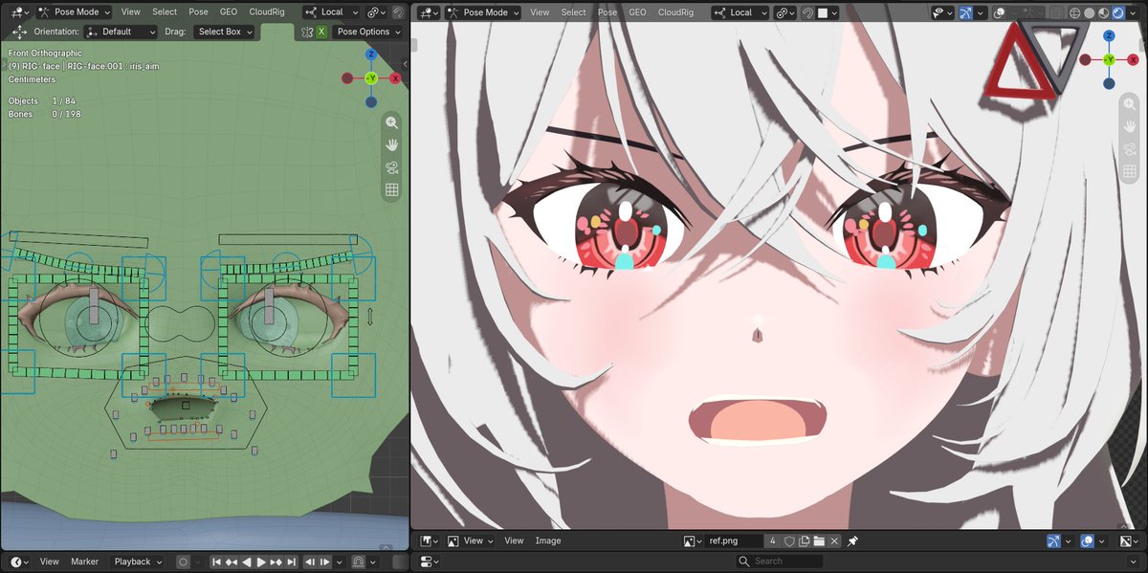This screenshot has height=573, width=1148.
Task: Open right viewport Pose Mode dropdown
Action: [x=484, y=12]
